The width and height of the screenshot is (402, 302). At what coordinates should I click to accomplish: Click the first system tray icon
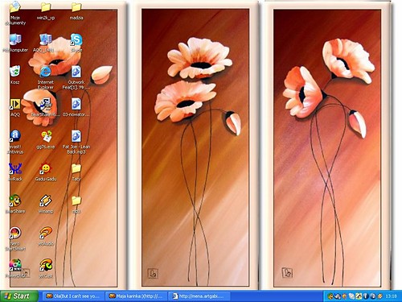(330, 296)
